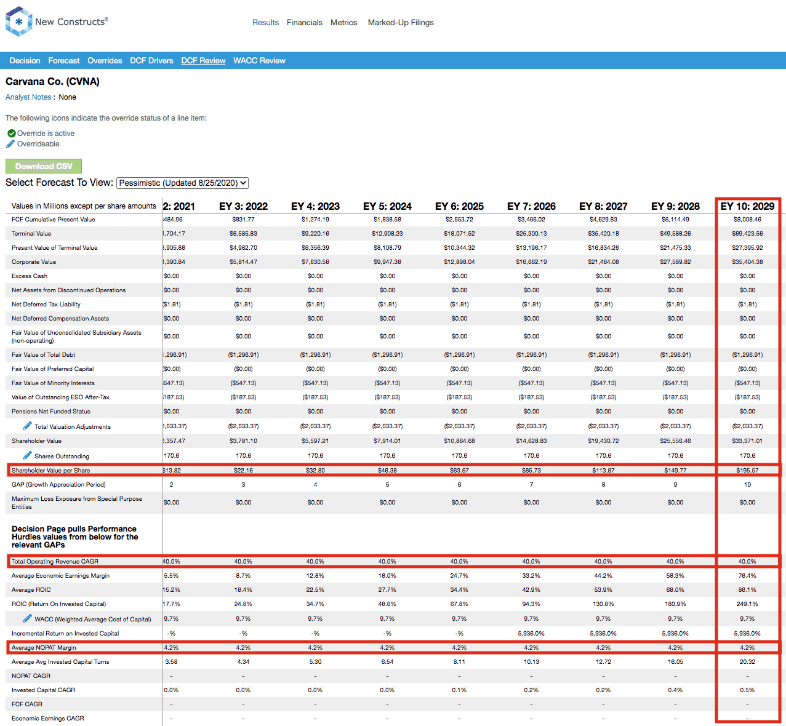Click the pencil icon beside WACC row
The width and height of the screenshot is (786, 726).
27,618
